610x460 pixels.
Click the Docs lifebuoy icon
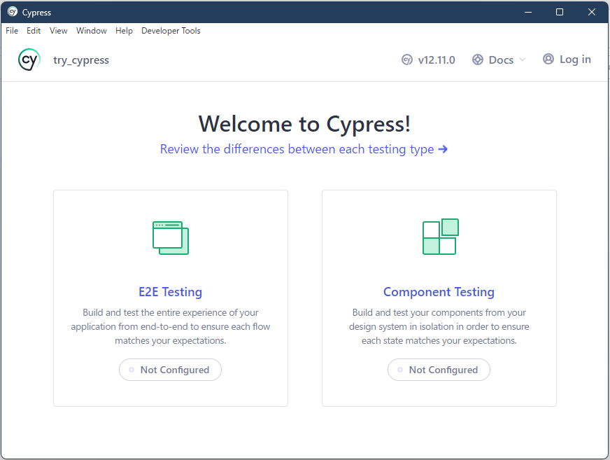click(x=478, y=60)
